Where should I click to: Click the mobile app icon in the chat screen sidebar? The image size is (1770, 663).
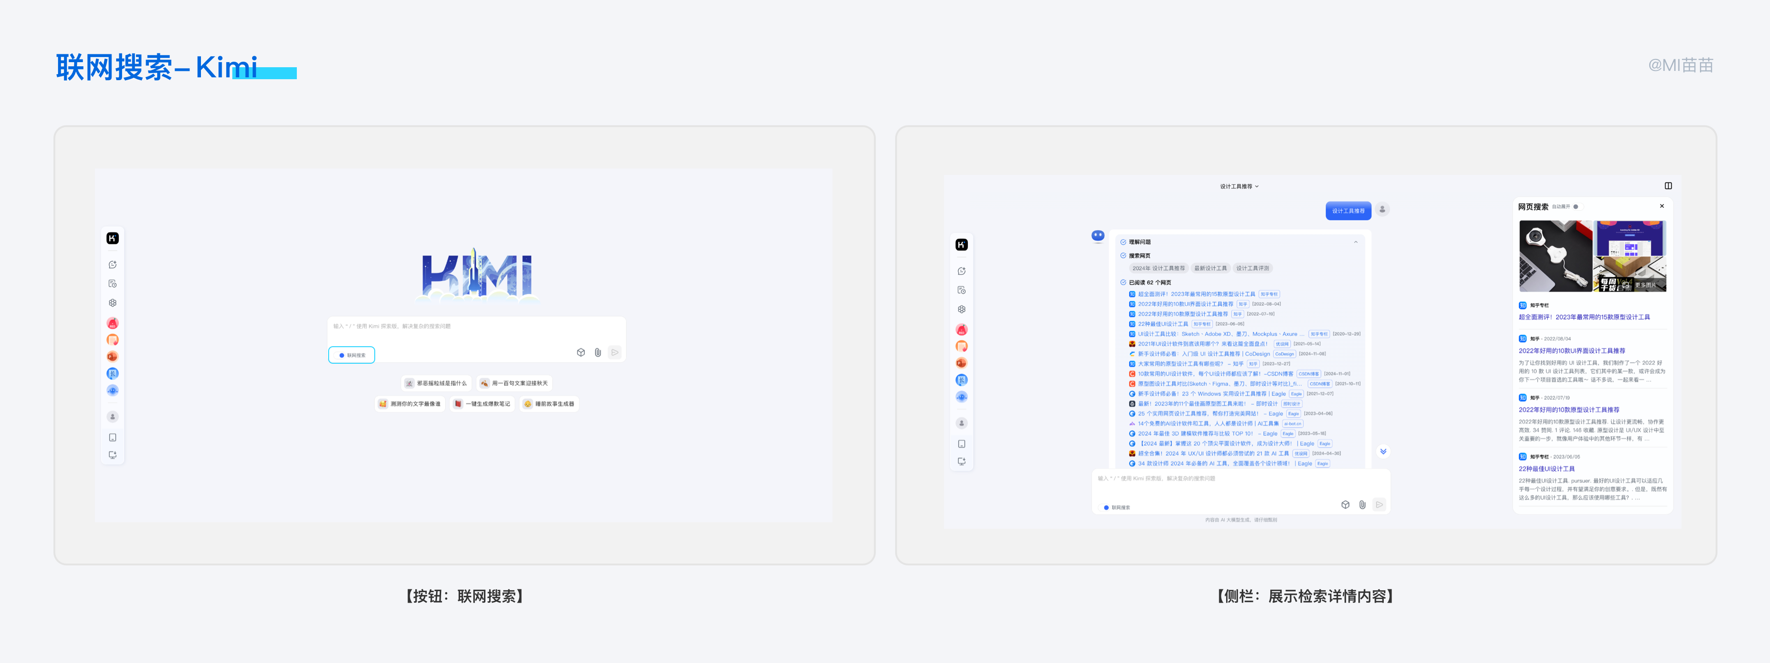click(961, 444)
